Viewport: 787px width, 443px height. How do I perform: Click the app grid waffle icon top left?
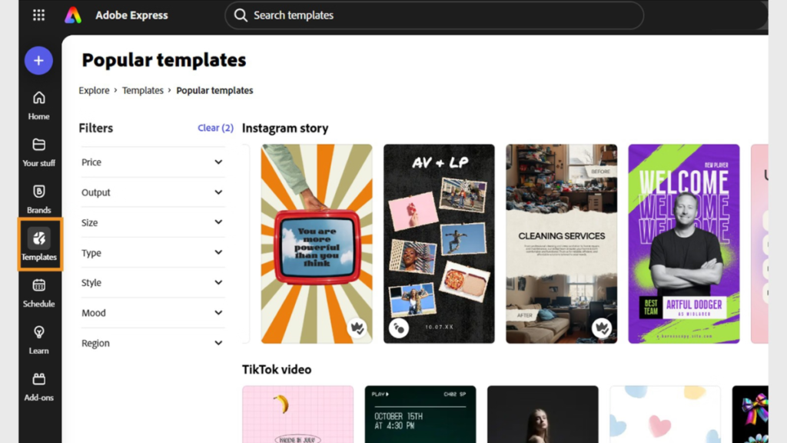click(38, 15)
